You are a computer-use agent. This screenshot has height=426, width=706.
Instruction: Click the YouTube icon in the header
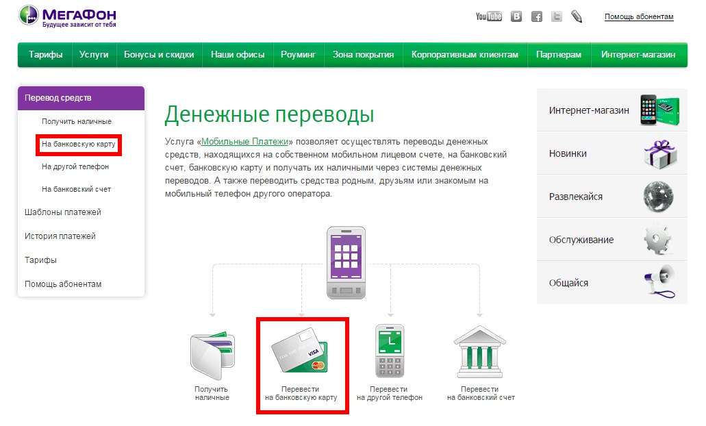pyautogui.click(x=488, y=15)
